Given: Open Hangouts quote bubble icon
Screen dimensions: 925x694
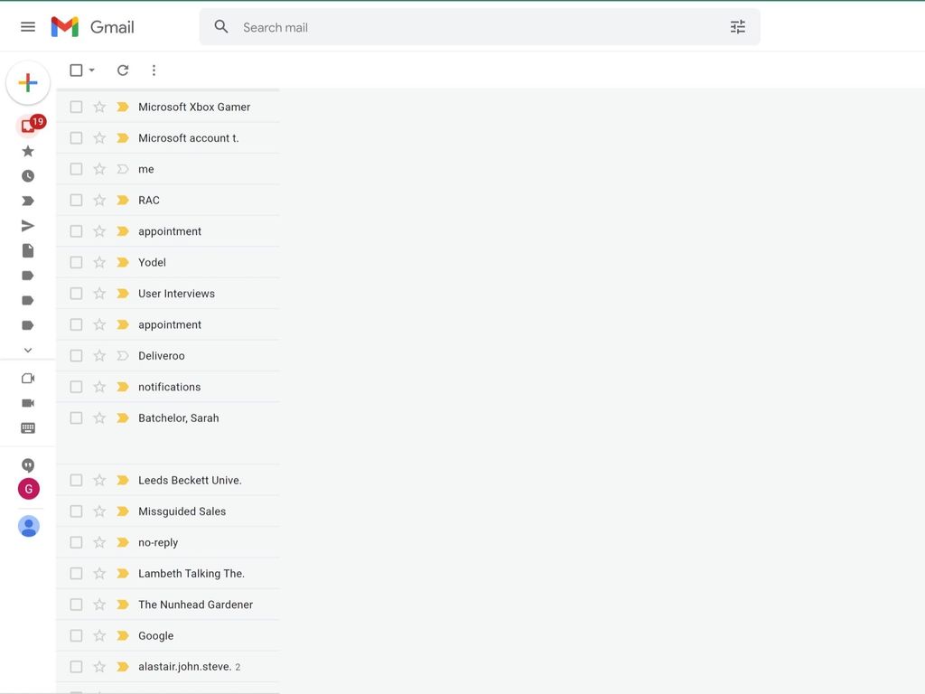Looking at the screenshot, I should [x=28, y=465].
